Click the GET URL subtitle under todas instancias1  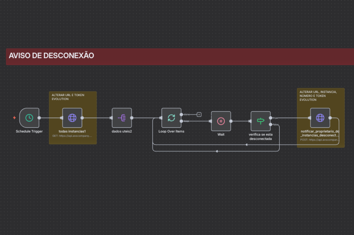(72, 136)
